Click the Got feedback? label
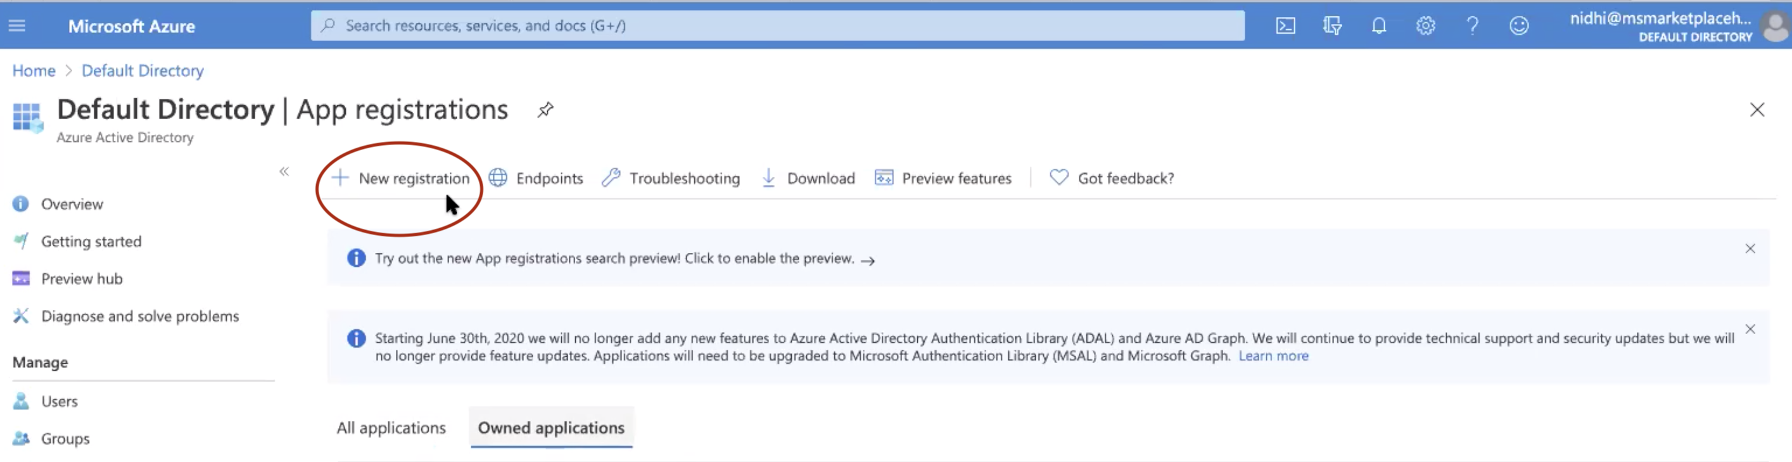 coord(1125,178)
